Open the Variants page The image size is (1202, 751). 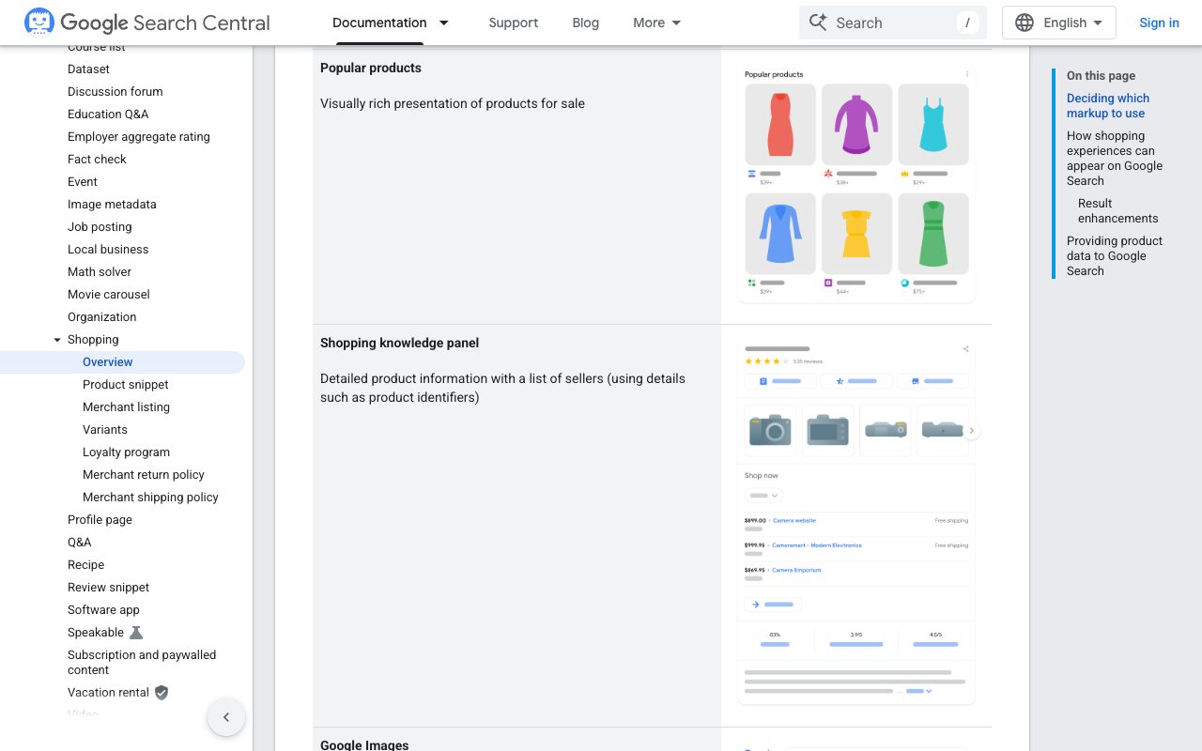(105, 430)
